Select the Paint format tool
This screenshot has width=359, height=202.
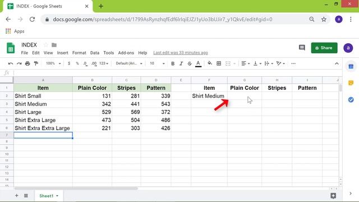[36, 63]
